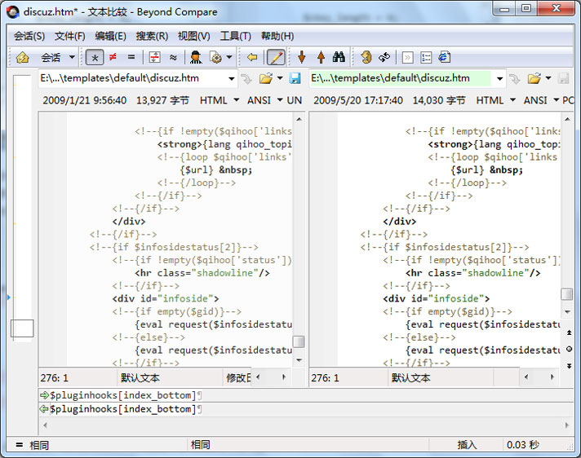
Task: Open the 视图(V) menu
Action: 193,36
